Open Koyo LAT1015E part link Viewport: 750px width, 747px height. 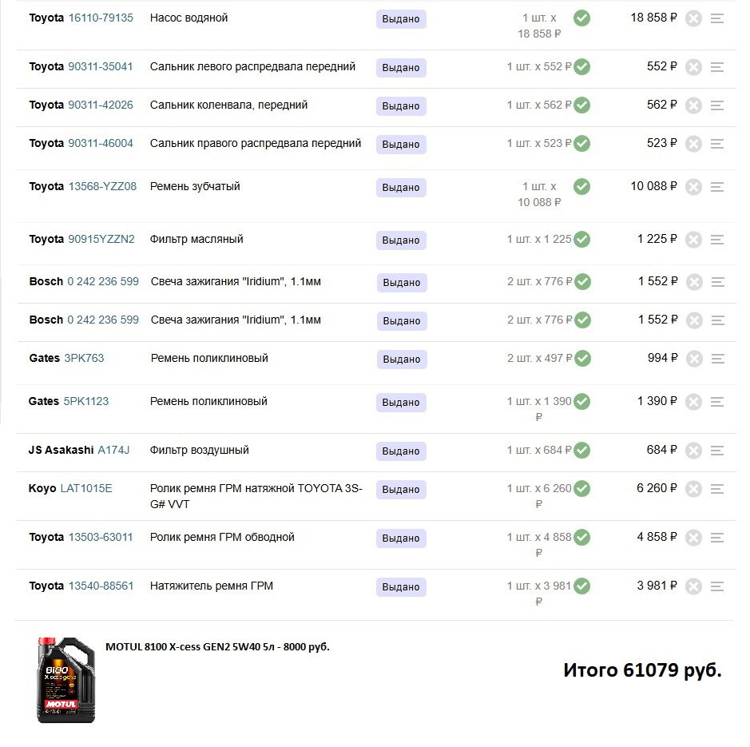86,488
